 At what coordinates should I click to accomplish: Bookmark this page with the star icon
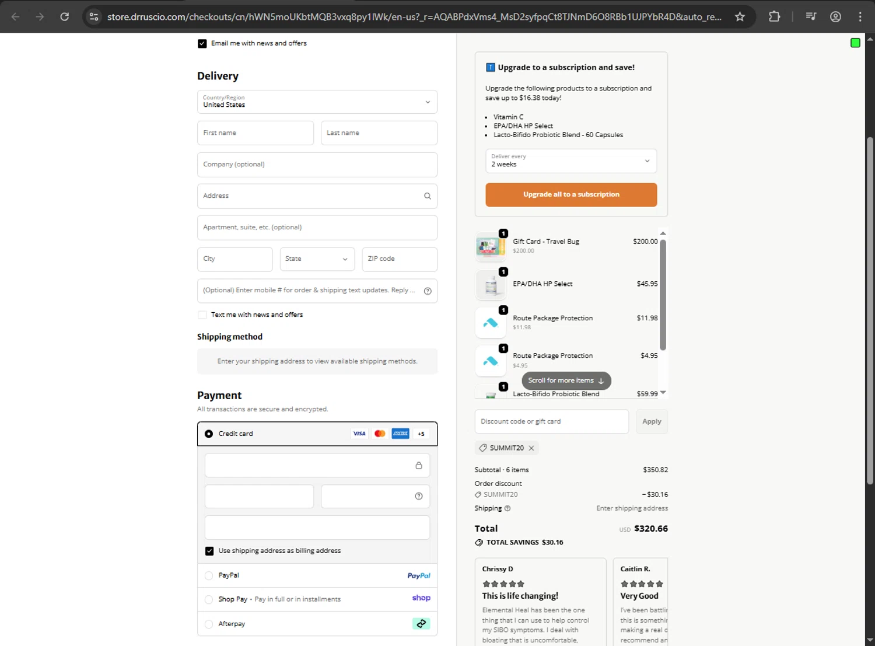click(x=740, y=17)
